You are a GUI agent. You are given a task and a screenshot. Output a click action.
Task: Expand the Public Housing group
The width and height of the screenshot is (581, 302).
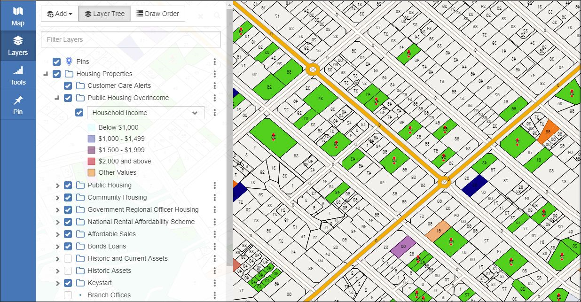57,185
